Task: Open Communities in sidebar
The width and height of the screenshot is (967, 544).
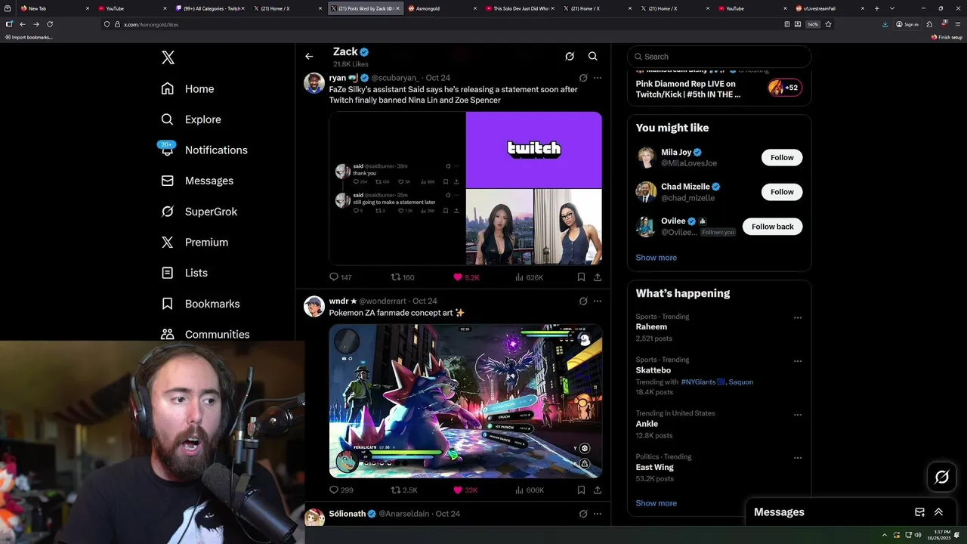Action: point(205,334)
